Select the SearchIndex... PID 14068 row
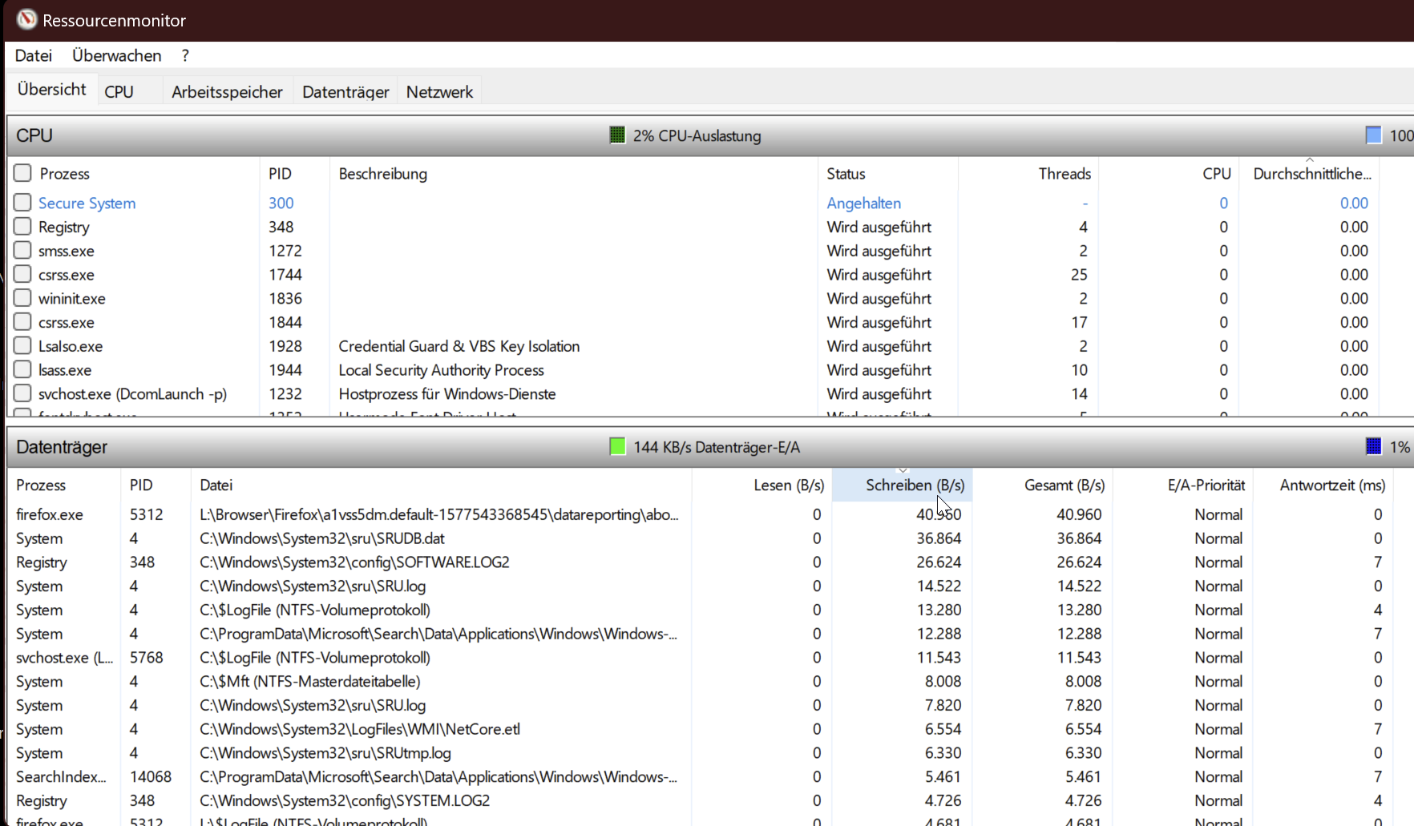This screenshot has width=1414, height=826. pyautogui.click(x=700, y=776)
